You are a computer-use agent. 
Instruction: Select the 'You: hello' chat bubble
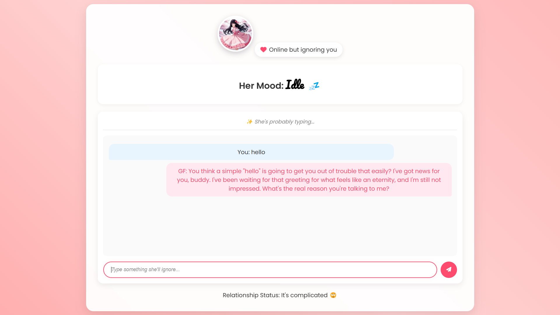click(251, 152)
